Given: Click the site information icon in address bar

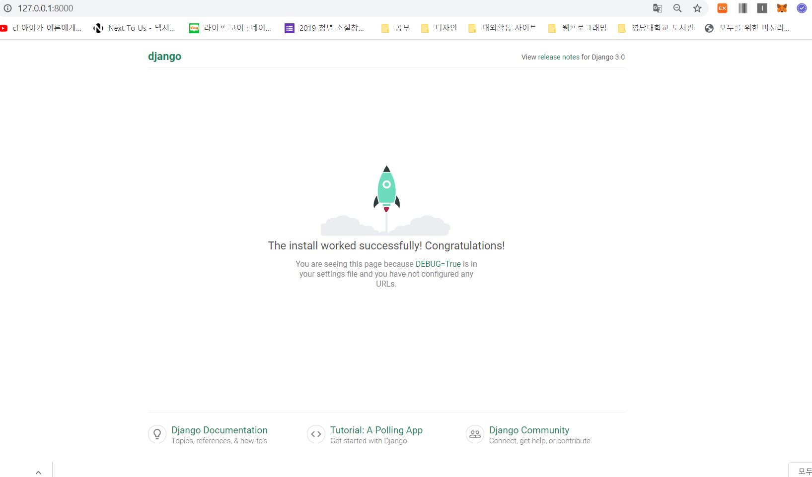Looking at the screenshot, I should point(7,8).
